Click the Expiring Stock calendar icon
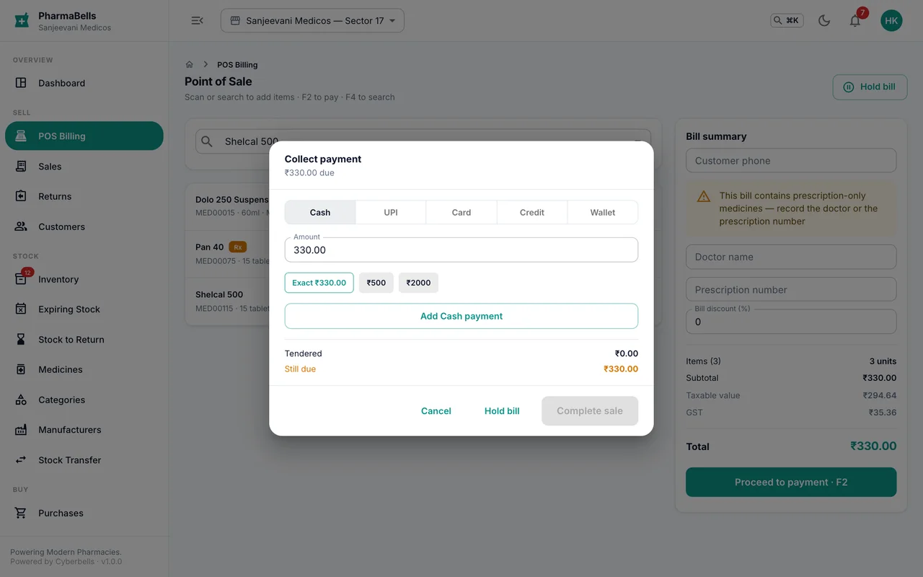Viewport: 923px width, 577px height. point(21,309)
